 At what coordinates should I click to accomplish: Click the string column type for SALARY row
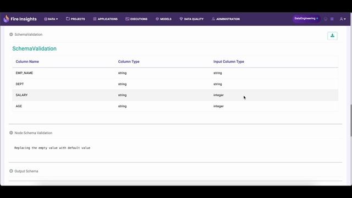pyautogui.click(x=122, y=95)
